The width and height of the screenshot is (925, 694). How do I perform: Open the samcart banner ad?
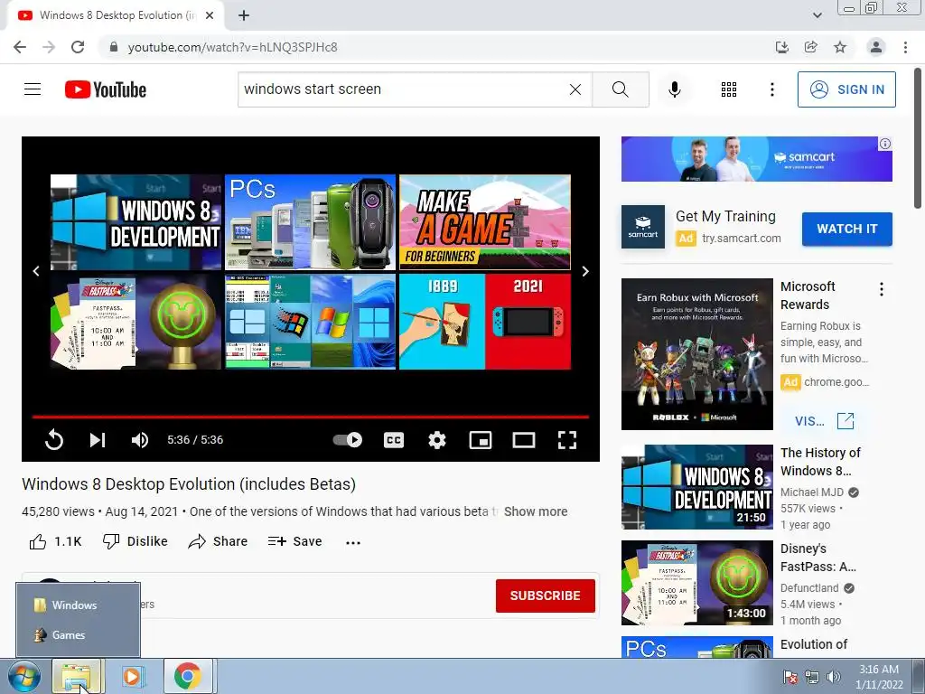[x=756, y=159]
